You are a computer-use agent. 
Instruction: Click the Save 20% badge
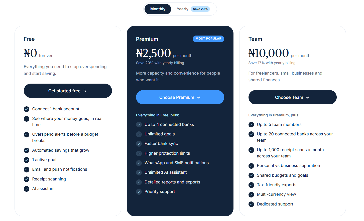[200, 9]
